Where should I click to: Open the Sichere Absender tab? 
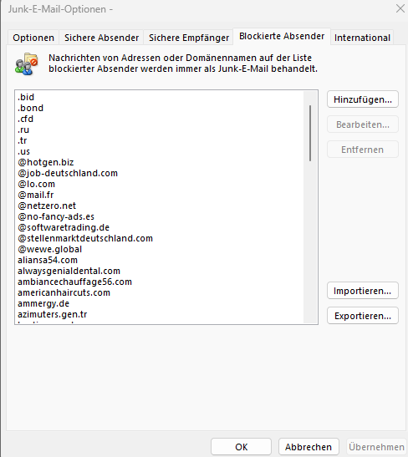click(101, 38)
